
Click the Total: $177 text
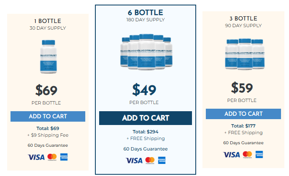(243, 126)
